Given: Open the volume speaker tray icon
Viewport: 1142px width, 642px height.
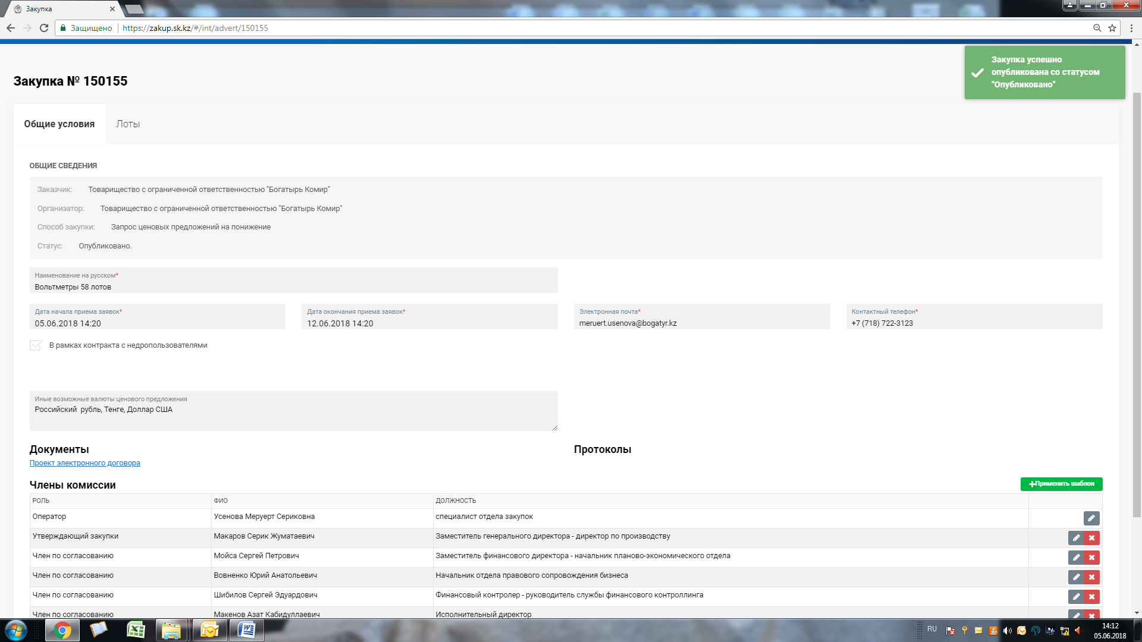Looking at the screenshot, I should click(x=1007, y=631).
